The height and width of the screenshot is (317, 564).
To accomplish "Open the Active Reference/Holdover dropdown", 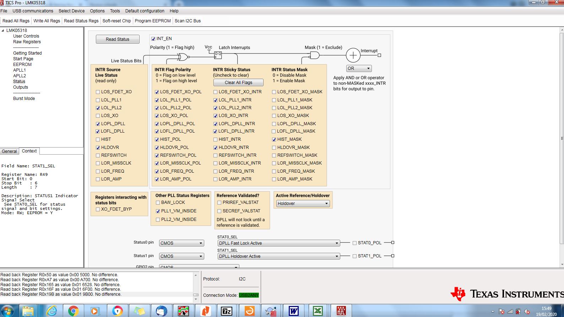I will pos(303,204).
